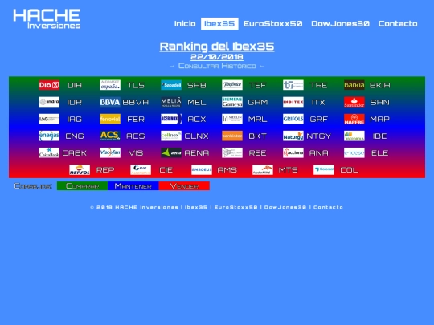Viewport: 434px width, 325px height.
Task: Click the Siemens Gamesa logo
Action: pos(232,102)
